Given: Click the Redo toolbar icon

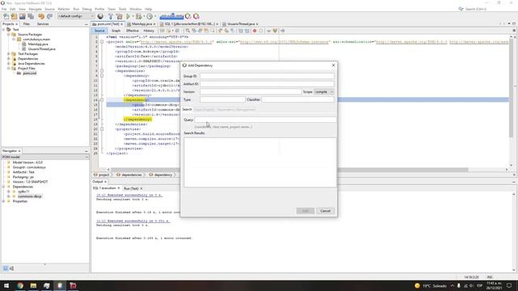Looking at the screenshot, I should 49,16.
